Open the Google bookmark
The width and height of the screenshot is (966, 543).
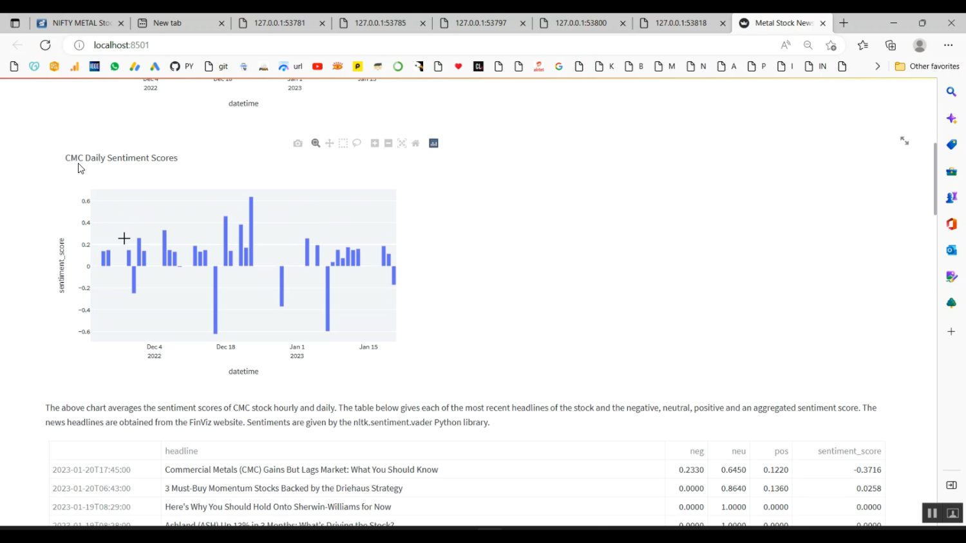coord(559,66)
